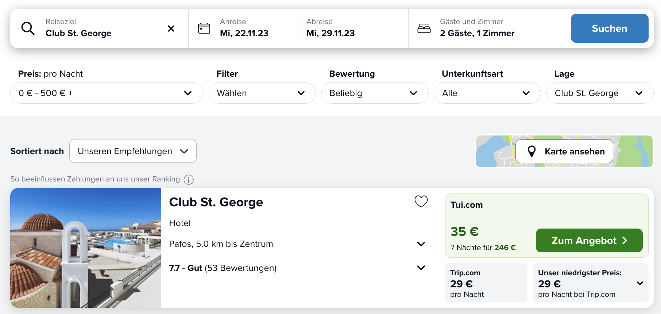Expand the Pafos location details
Screen dimensions: 661x314
421,244
